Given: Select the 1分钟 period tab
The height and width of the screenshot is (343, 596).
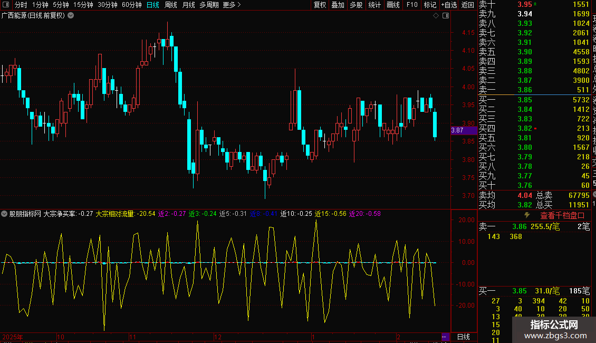Looking at the screenshot, I should click(x=40, y=5).
